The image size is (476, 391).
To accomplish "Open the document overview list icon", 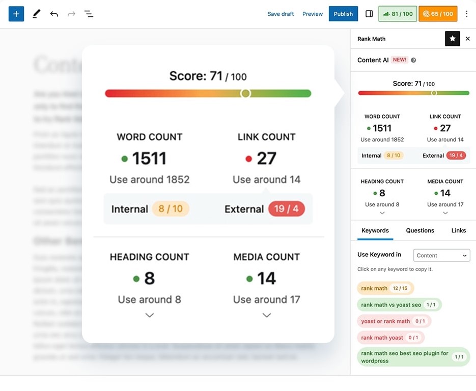I will [x=89, y=14].
